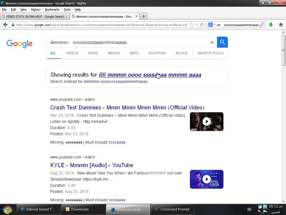Go to the home page icon
Image resolution: width=286 pixels, height=215 pixels.
281,25
